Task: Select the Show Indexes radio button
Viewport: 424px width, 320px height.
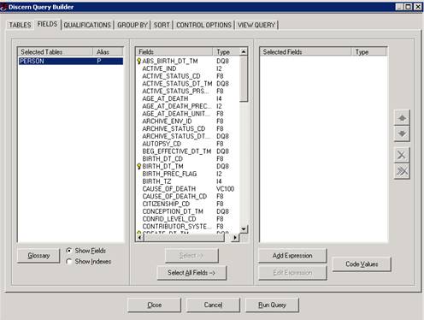Action: (x=68, y=261)
